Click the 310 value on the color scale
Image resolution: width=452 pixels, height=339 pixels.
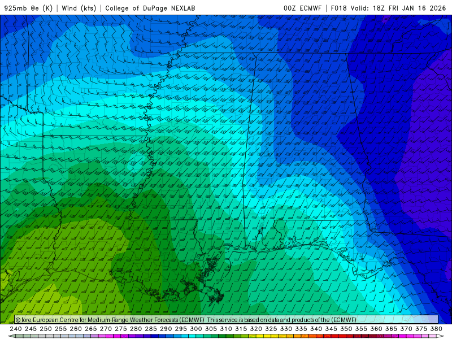[x=226, y=329]
